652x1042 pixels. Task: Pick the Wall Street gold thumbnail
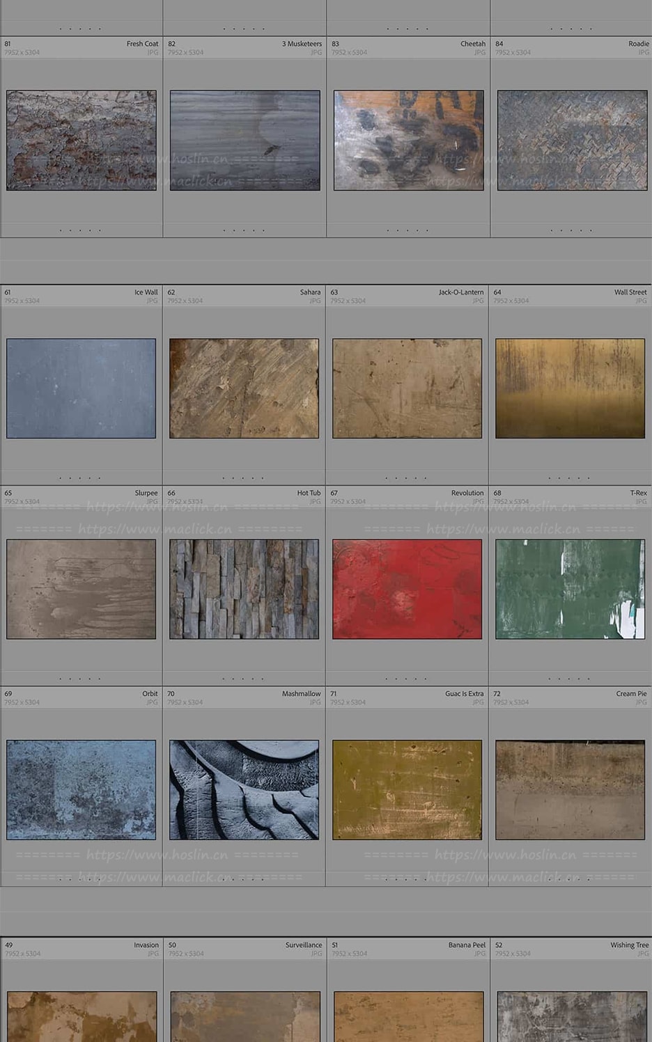[x=570, y=388]
